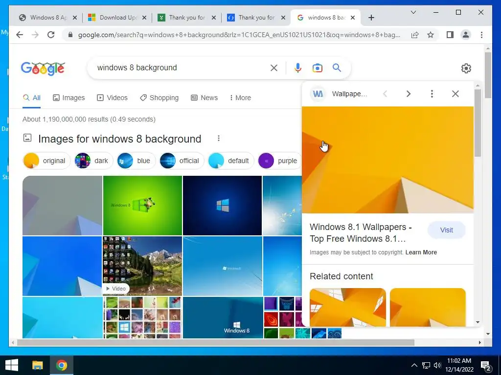Show previous image in preview panel
The height and width of the screenshot is (375, 501).
click(x=386, y=94)
